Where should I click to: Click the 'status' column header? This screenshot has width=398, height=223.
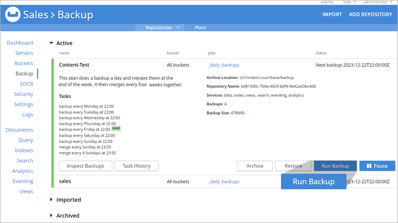pos(321,53)
